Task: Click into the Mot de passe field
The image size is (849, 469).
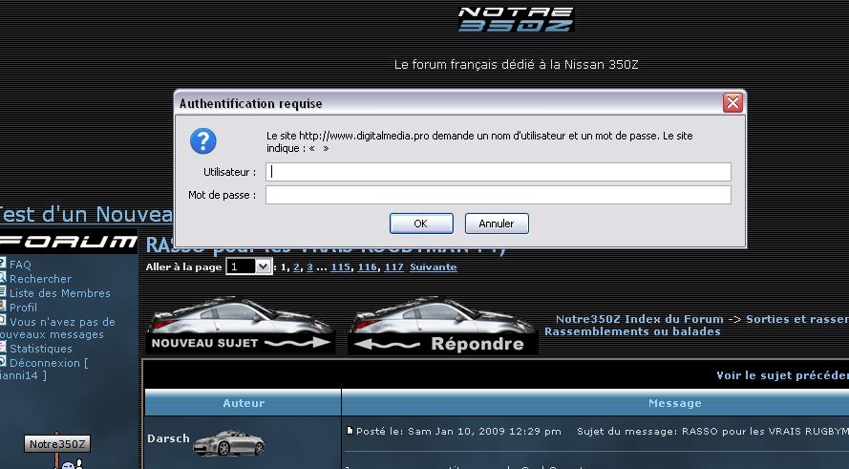Action: point(498,195)
